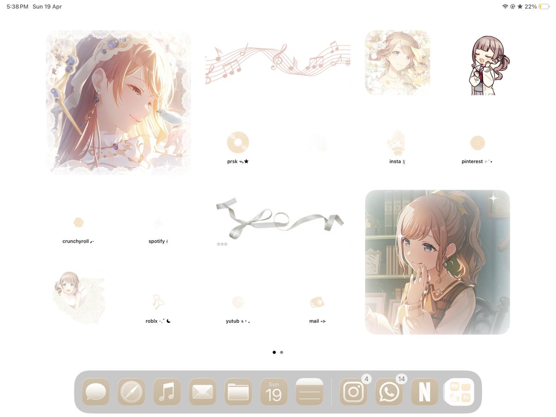The width and height of the screenshot is (556, 417).
Task: Tap the music notes staff widget
Action: (x=278, y=63)
